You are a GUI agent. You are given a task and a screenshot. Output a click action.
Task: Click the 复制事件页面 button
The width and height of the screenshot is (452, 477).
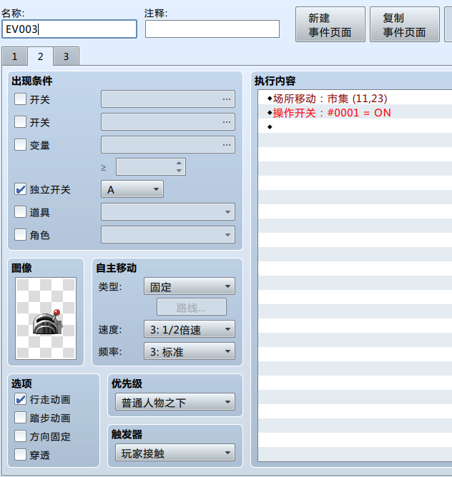405,25
